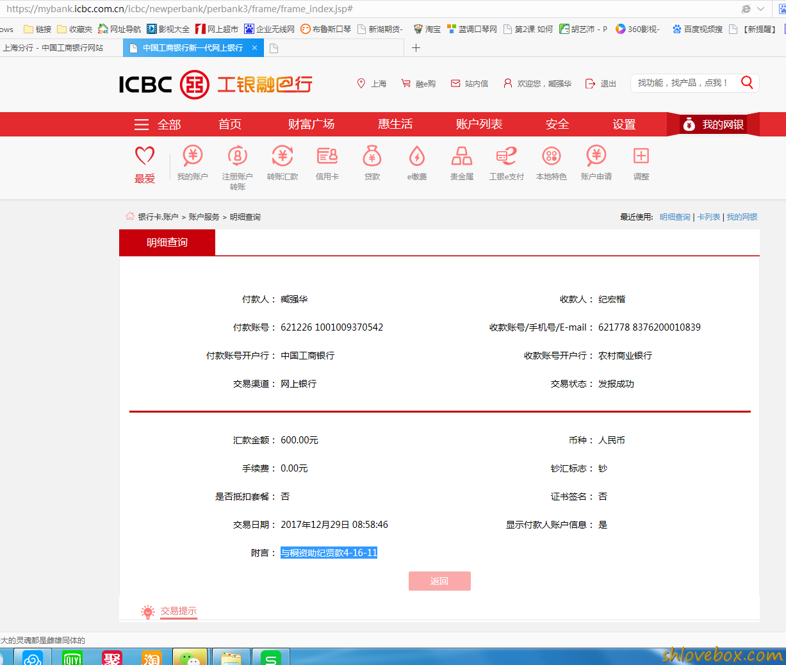Open 账户列表 menu item
This screenshot has height=665, width=786.
click(x=479, y=124)
